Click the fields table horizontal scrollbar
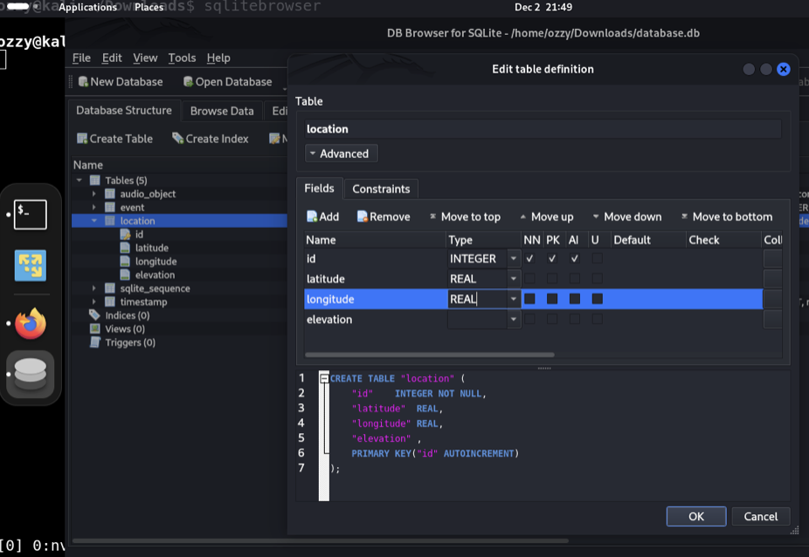 [x=430, y=354]
